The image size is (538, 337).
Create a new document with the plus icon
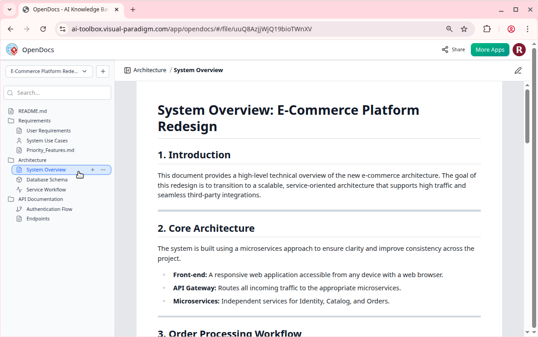tap(103, 71)
